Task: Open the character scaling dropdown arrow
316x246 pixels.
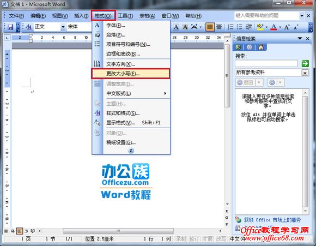Action: pyautogui.click(x=200, y=27)
